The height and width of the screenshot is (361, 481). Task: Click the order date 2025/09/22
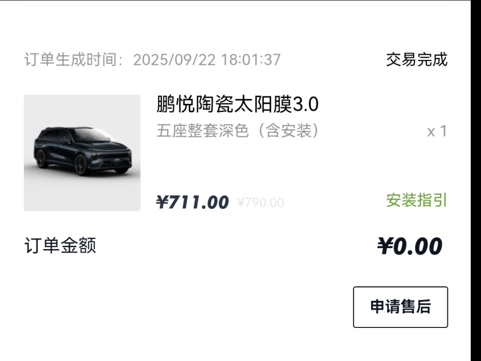click(x=174, y=60)
